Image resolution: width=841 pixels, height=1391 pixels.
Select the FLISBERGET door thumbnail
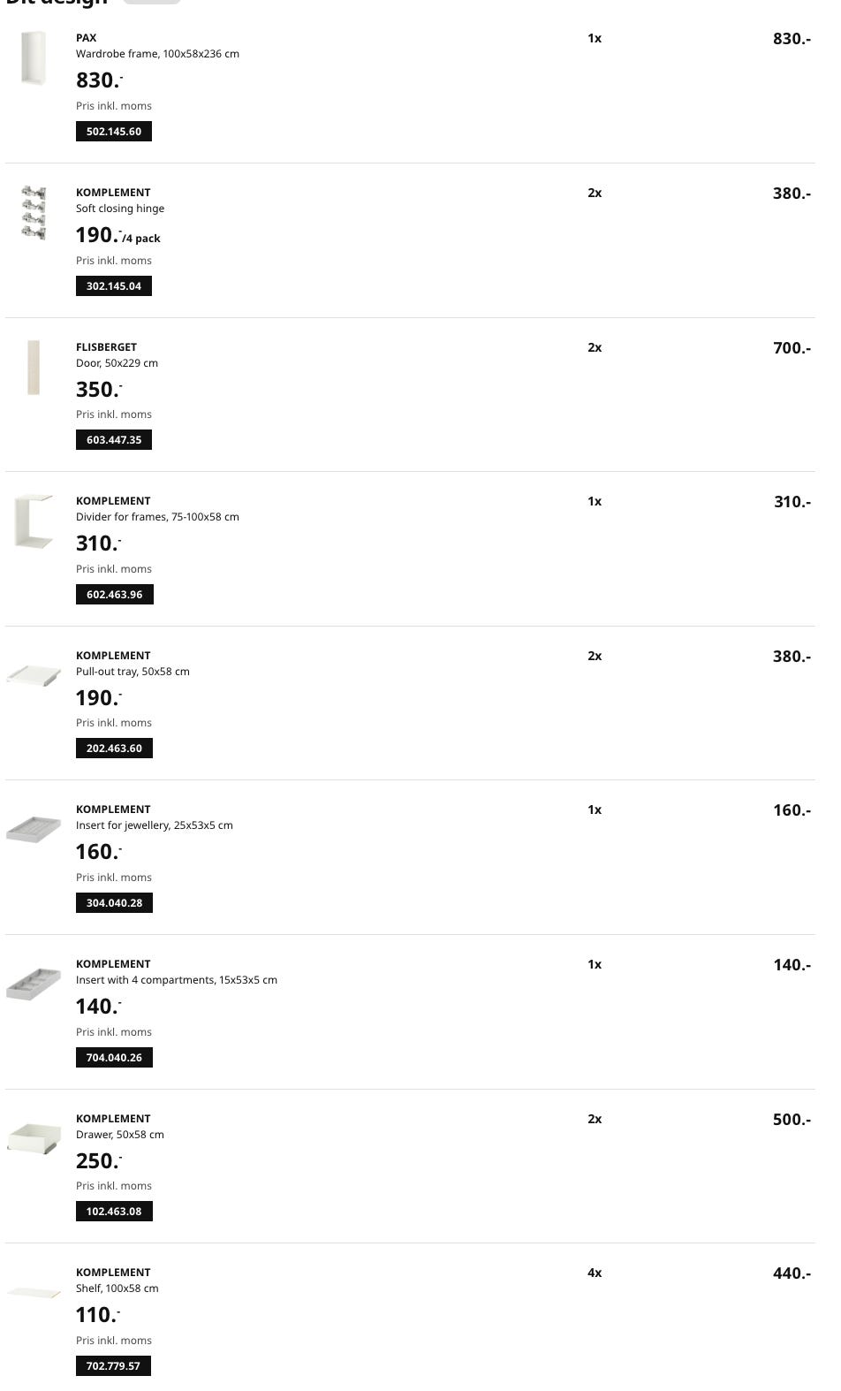(x=34, y=368)
